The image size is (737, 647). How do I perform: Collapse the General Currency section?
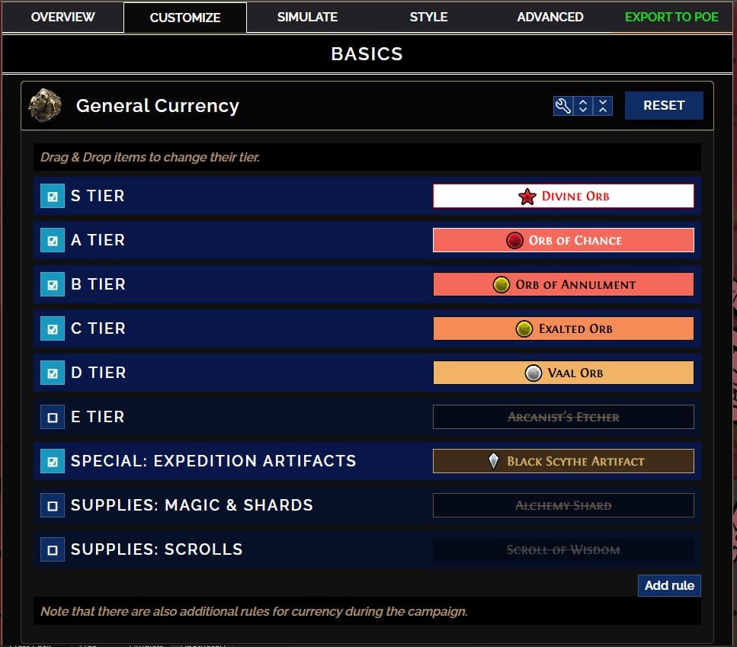(x=602, y=106)
